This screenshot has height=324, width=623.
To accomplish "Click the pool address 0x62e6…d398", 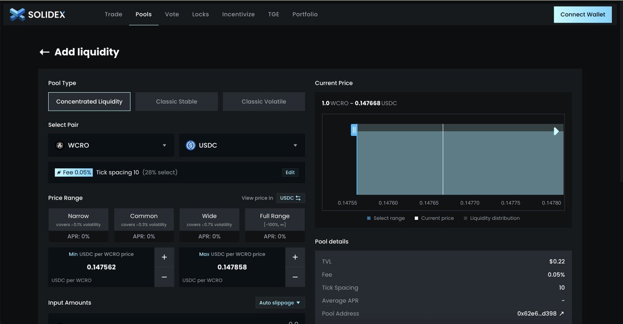I will click(537, 314).
